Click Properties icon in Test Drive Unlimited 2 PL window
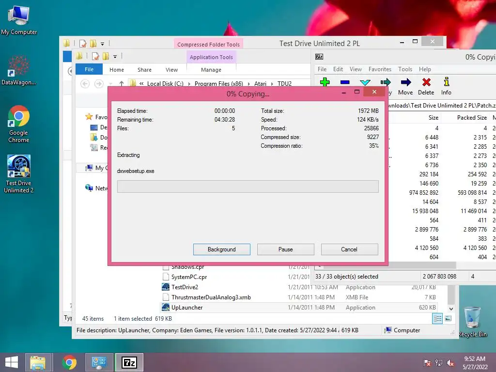 [82, 43]
